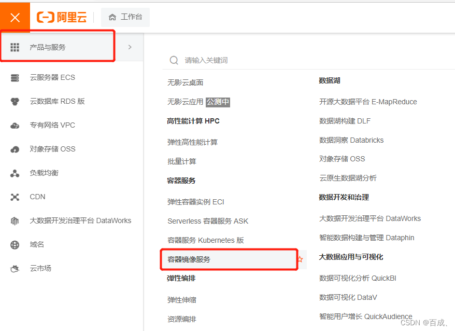
Task: Open 弹性容器实例 ECI link
Action: pos(195,202)
